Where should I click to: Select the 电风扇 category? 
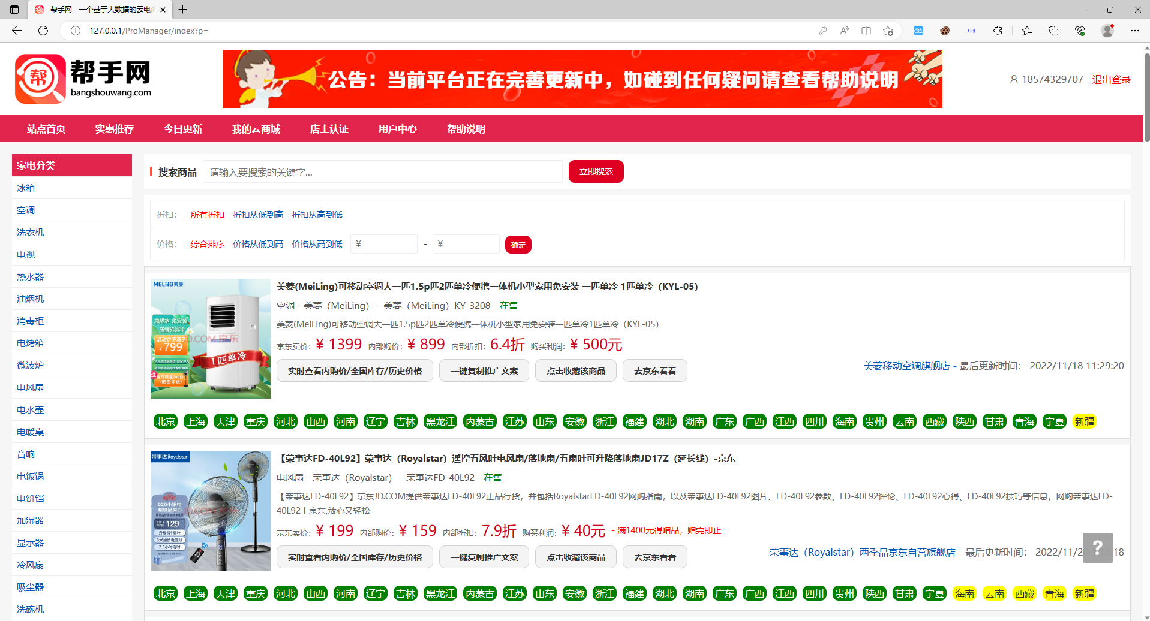click(31, 387)
